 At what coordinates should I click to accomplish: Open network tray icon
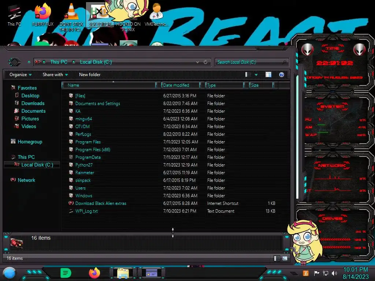click(x=325, y=273)
